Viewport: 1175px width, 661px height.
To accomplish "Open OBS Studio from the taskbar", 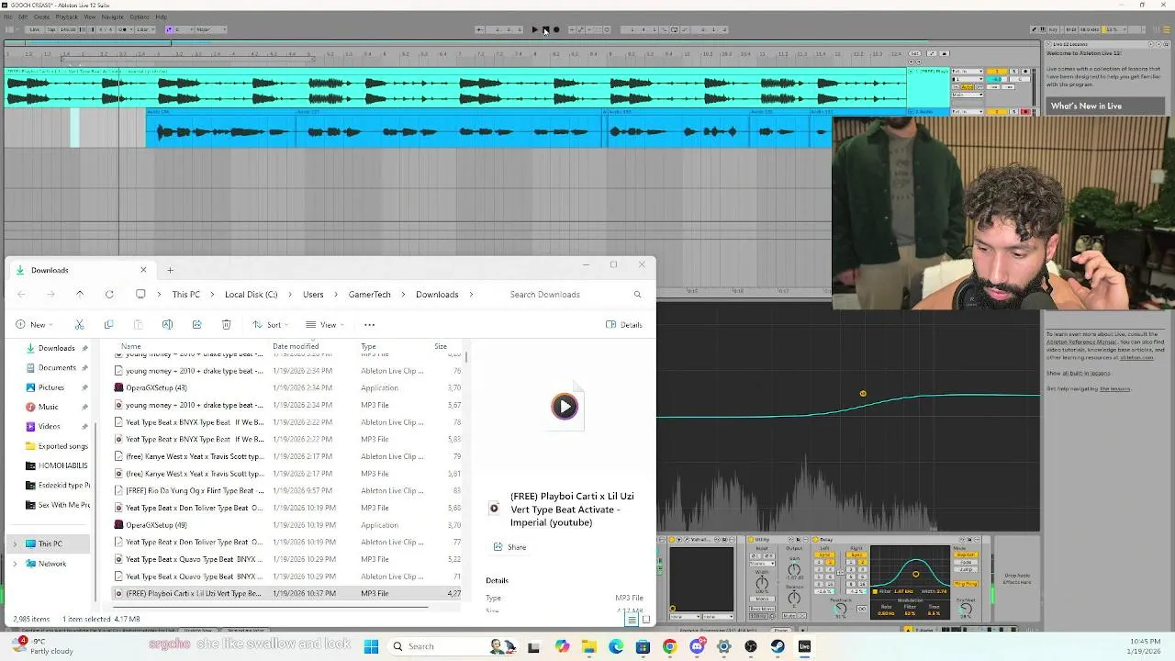I will pos(751,646).
